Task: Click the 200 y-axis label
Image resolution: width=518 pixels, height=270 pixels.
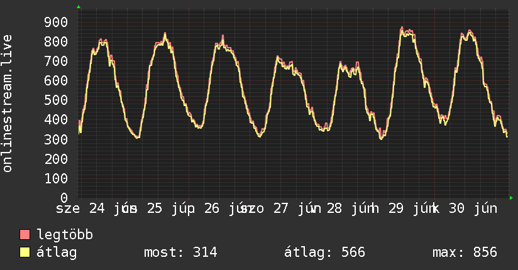Action: click(x=56, y=159)
